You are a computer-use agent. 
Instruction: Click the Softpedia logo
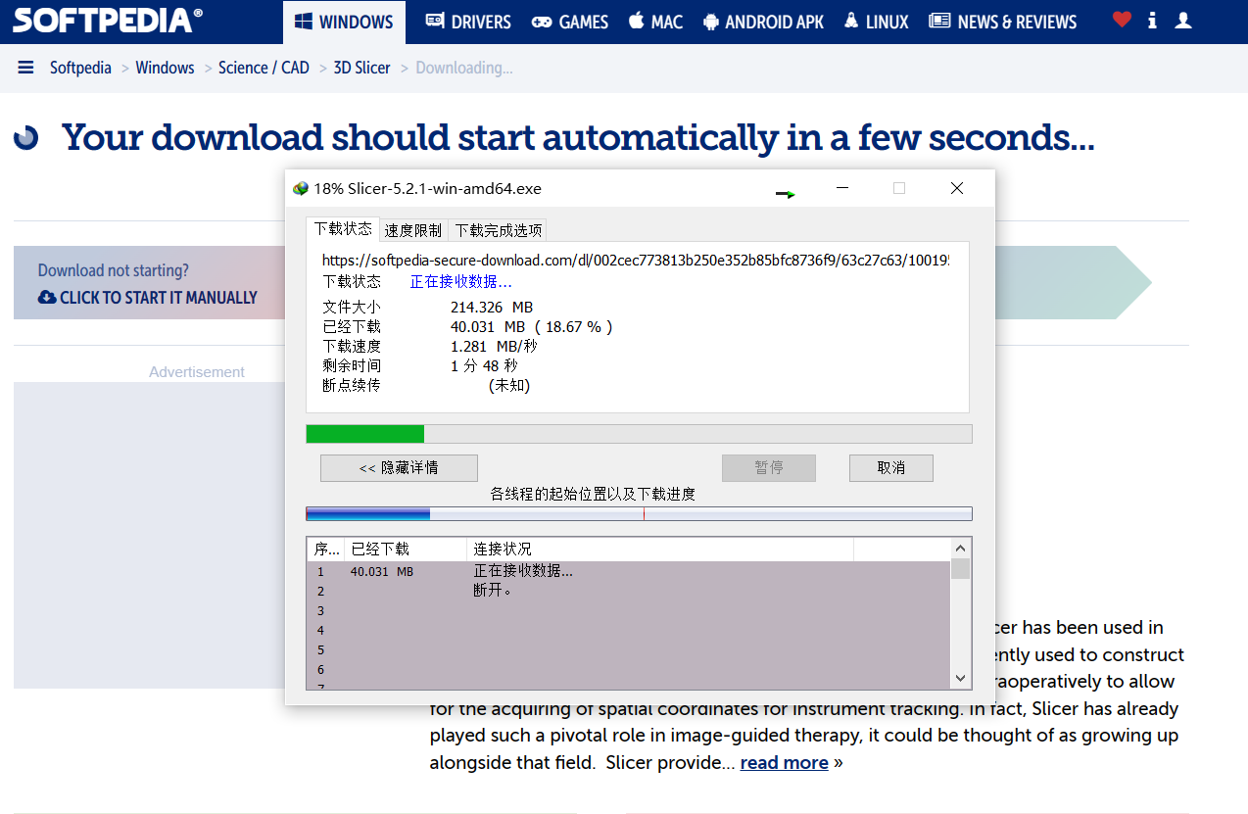(108, 20)
